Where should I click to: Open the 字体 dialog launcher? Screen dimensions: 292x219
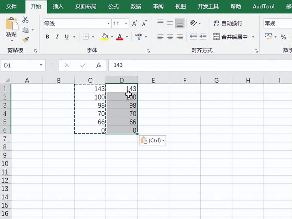point(148,51)
